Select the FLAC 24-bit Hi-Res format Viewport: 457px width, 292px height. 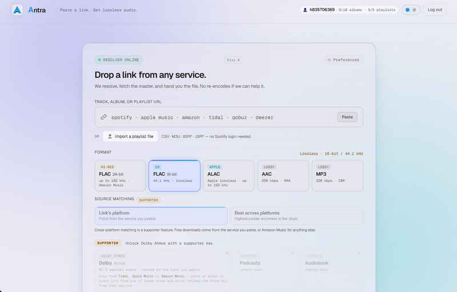[120, 176]
